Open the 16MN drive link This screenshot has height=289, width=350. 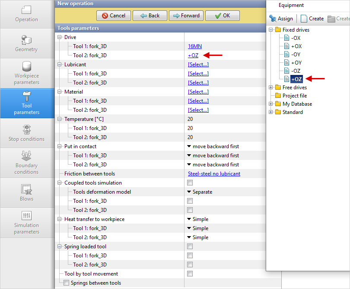point(194,46)
